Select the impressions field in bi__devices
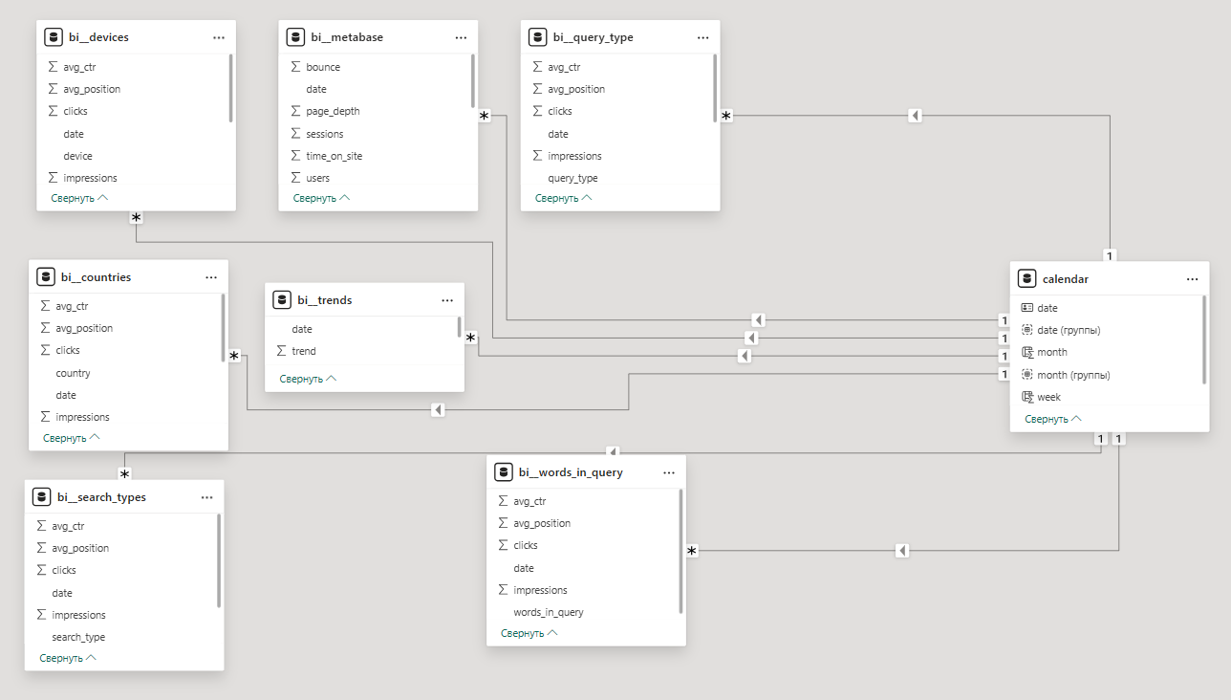Image resolution: width=1231 pixels, height=700 pixels. [90, 178]
